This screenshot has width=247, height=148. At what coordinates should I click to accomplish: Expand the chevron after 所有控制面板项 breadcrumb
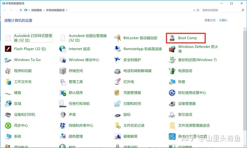pyautogui.click(x=67, y=10)
